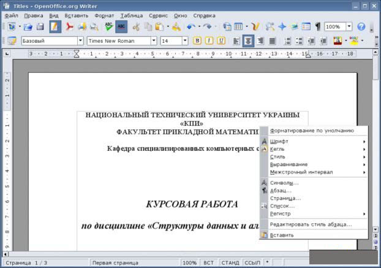This screenshot has height=268, width=381.
Task: Export directly as PDF icon
Action: (69, 27)
